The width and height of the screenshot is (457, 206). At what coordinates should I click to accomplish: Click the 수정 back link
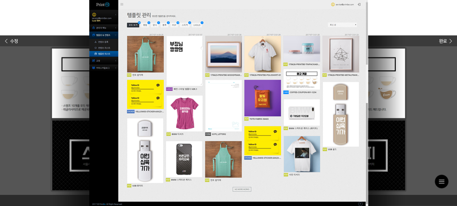pos(11,41)
